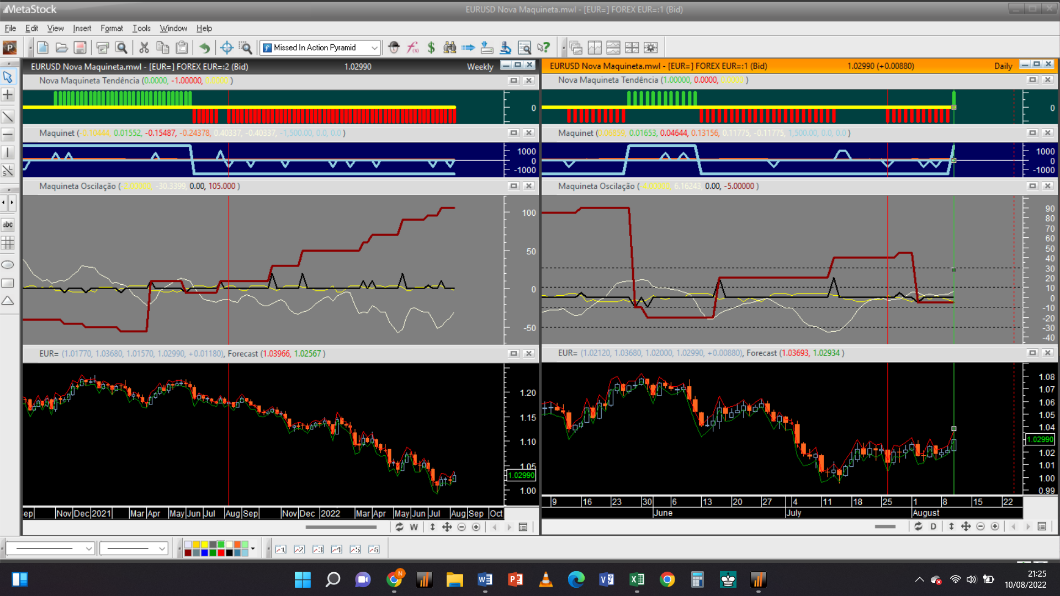Open the Insert menu
The width and height of the screenshot is (1060, 596).
click(82, 28)
